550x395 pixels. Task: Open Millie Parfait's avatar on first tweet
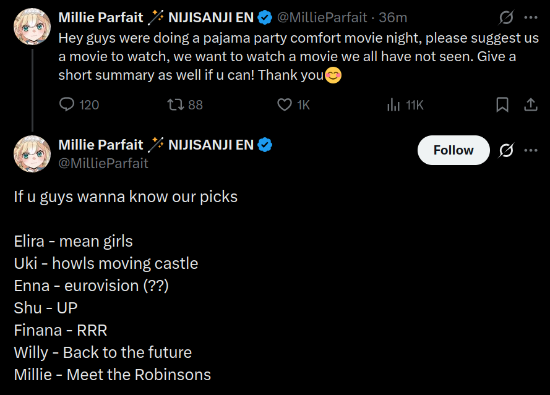[x=32, y=26]
